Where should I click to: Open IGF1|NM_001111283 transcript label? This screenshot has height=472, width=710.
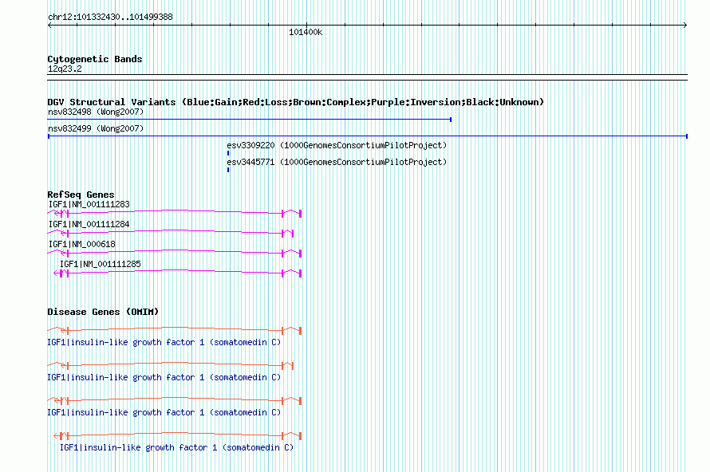pyautogui.click(x=89, y=204)
